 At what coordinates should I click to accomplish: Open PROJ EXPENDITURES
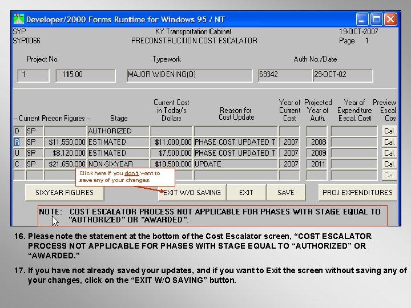357,193
